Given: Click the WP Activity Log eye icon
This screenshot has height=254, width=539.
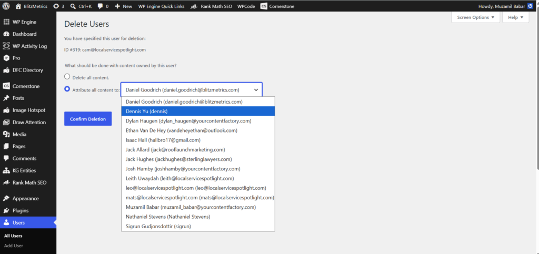Looking at the screenshot, I should point(6,46).
